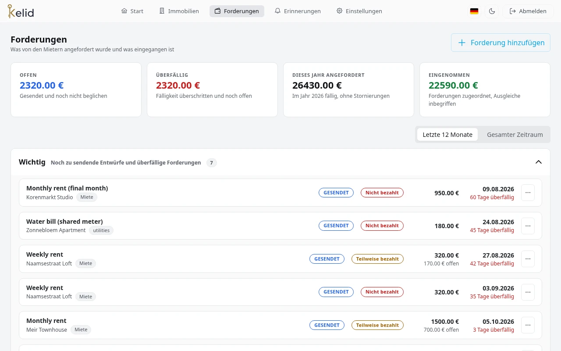Open Erinnerungen bell menu item
The width and height of the screenshot is (561, 351).
tap(298, 11)
